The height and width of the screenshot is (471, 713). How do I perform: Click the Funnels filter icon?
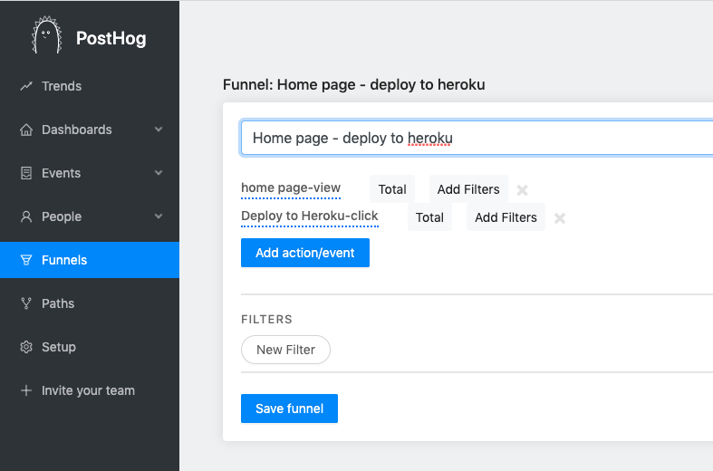pyautogui.click(x=26, y=260)
